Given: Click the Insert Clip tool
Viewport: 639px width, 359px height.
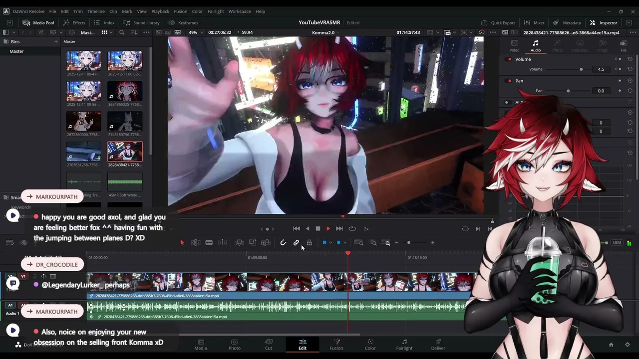Looking at the screenshot, I should point(239,243).
